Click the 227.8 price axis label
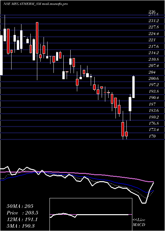165x231 pixels. [x=153, y=27]
